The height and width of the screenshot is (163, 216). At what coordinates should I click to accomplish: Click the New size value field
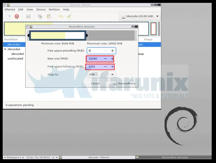click(94, 59)
